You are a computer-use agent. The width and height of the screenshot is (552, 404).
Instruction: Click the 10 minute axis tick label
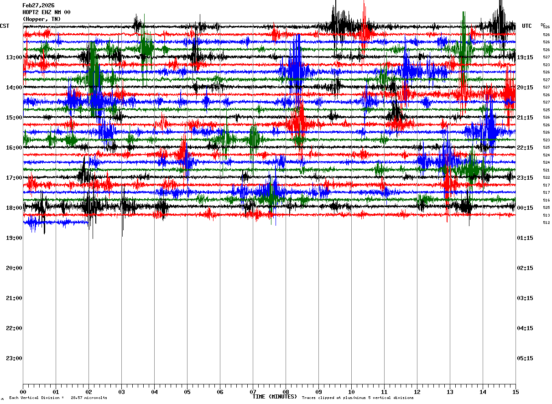click(x=351, y=392)
